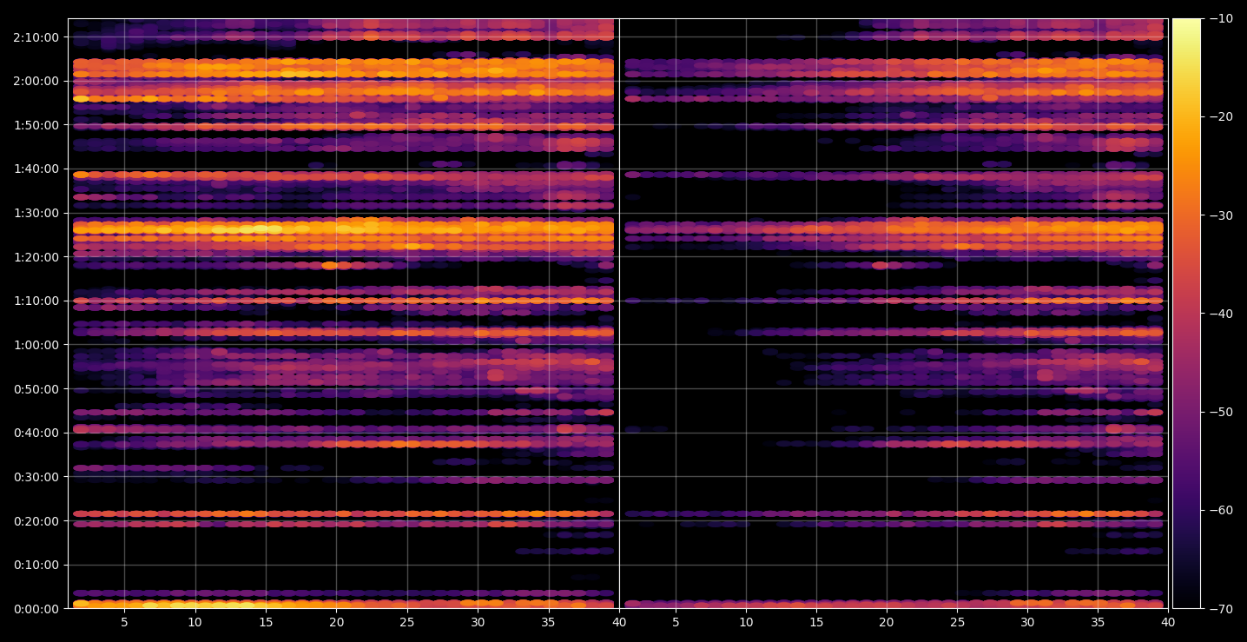The height and width of the screenshot is (642, 1247).
Task: Click the 1:00:00 time axis label
Action: click(36, 345)
